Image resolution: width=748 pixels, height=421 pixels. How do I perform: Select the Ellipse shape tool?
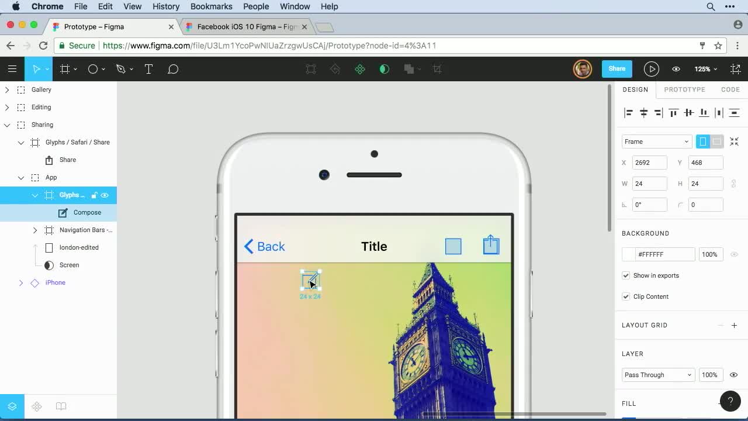92,68
